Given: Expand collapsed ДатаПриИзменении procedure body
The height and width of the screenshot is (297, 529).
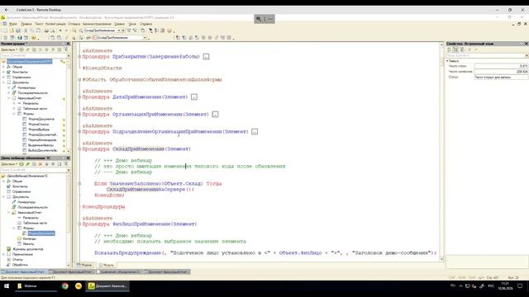Looking at the screenshot, I should pos(194,97).
